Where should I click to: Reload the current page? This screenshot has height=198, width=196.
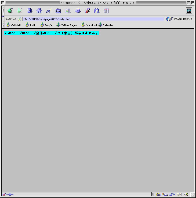(x=29, y=11)
